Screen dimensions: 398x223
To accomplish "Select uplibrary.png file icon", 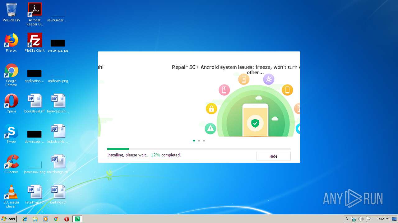I will 58,76.
